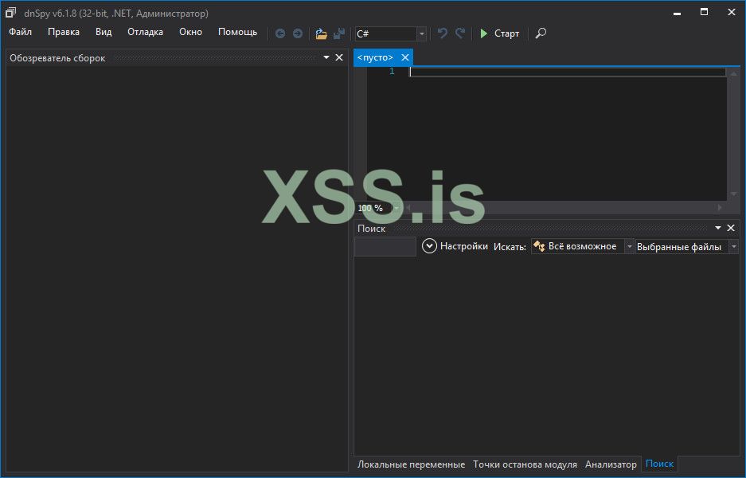Click the open file folder icon

pos(321,33)
